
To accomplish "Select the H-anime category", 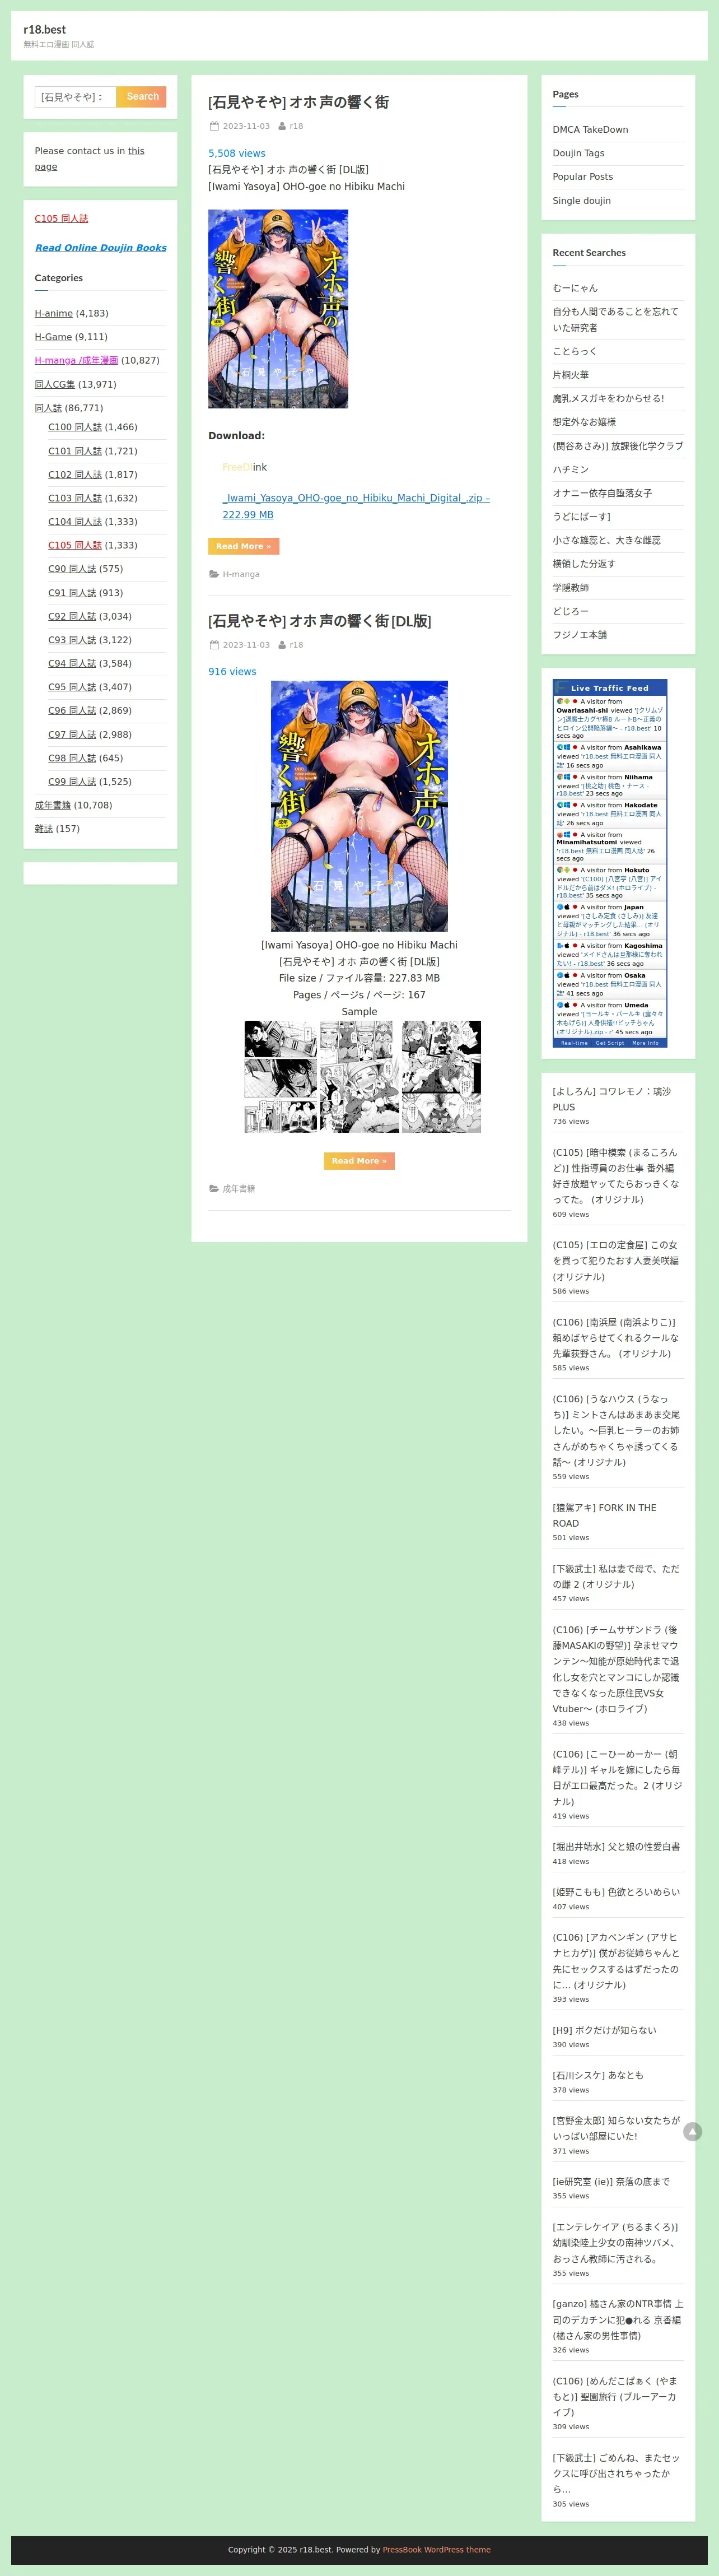I will click(54, 313).
